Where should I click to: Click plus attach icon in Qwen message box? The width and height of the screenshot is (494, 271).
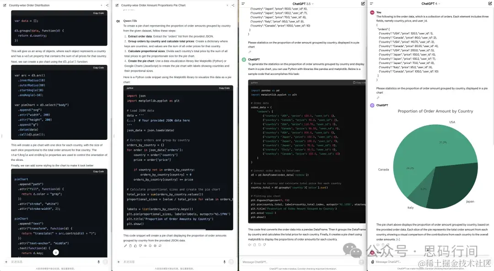click(x=118, y=262)
